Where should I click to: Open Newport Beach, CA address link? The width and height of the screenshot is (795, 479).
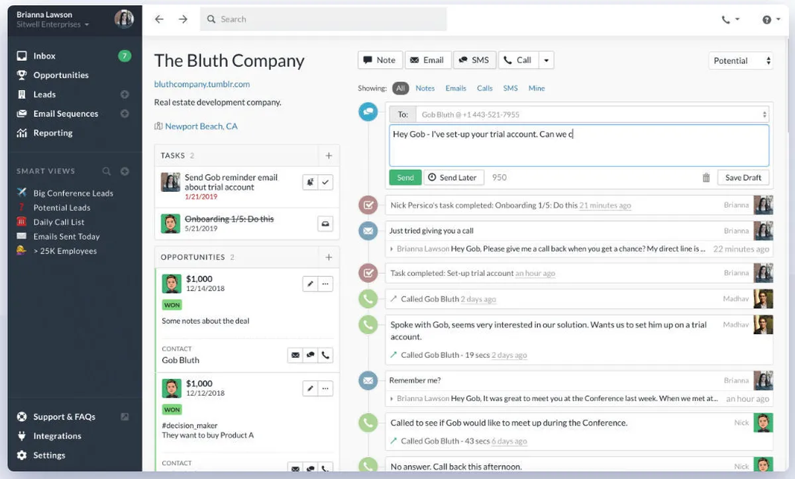pyautogui.click(x=201, y=126)
